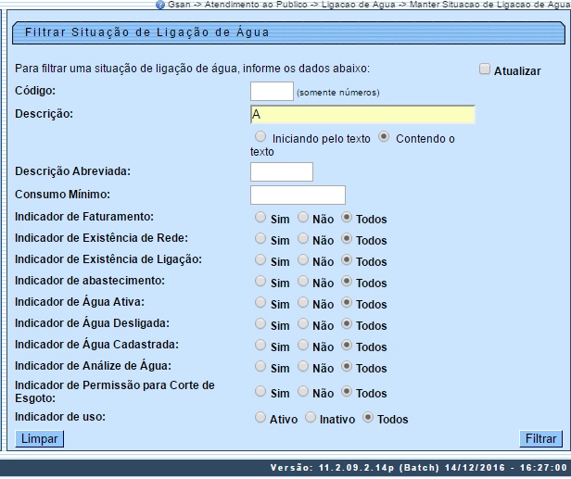Pick Não for Indicador de Água Desligada
571x479 pixels.
[303, 324]
